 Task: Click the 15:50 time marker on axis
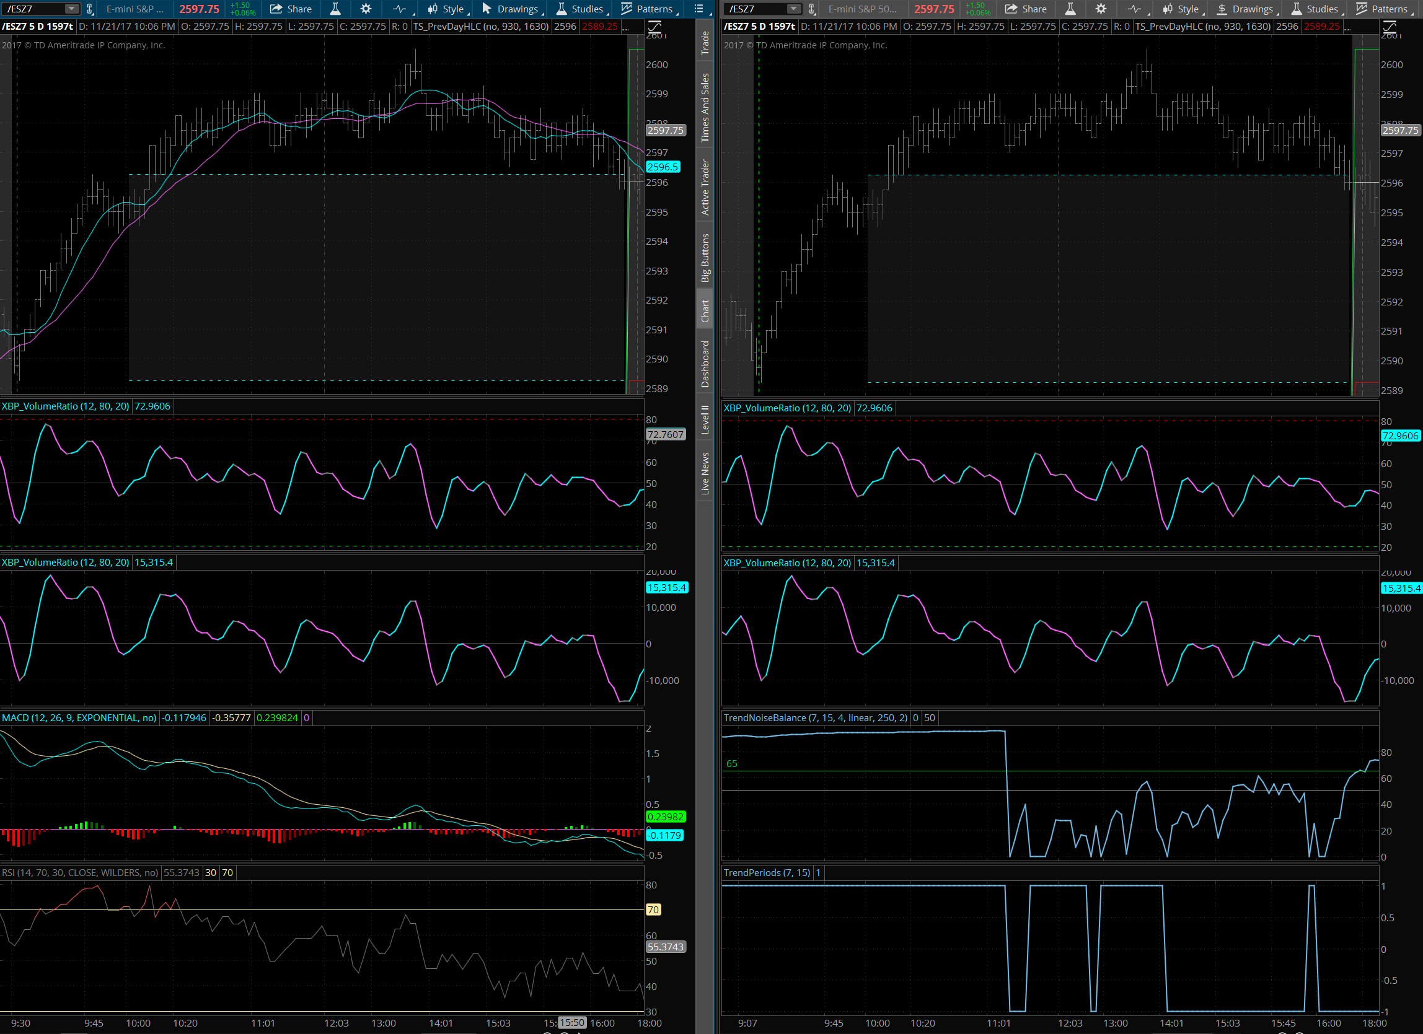pos(571,1023)
